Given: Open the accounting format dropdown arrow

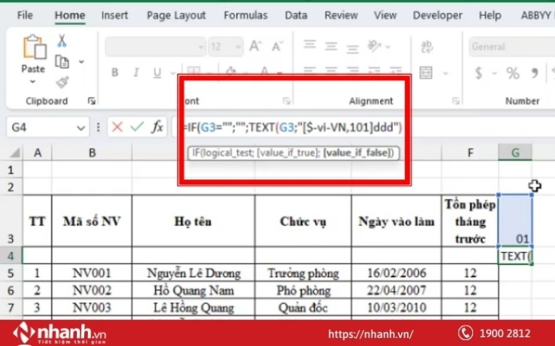Looking at the screenshot, I should coord(494,73).
